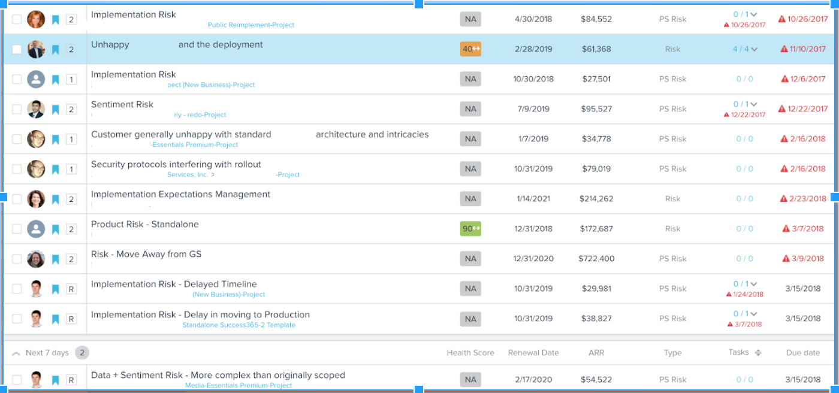
Task: Click the sort icon next to Tasks header
Action: tap(758, 353)
